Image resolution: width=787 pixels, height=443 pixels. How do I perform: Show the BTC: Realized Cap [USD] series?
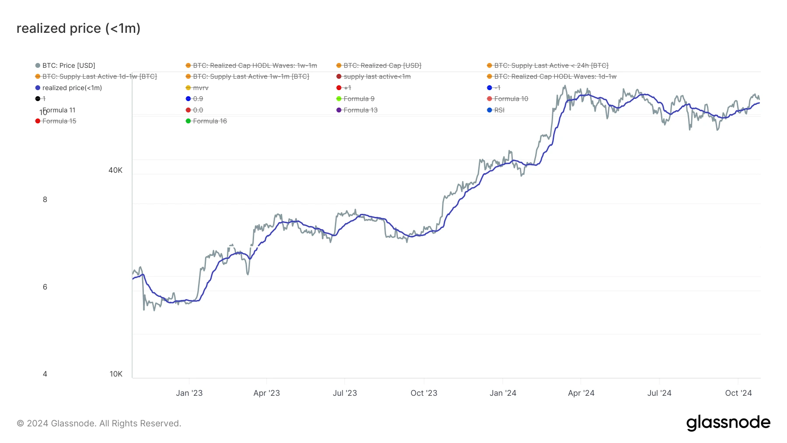tap(379, 66)
